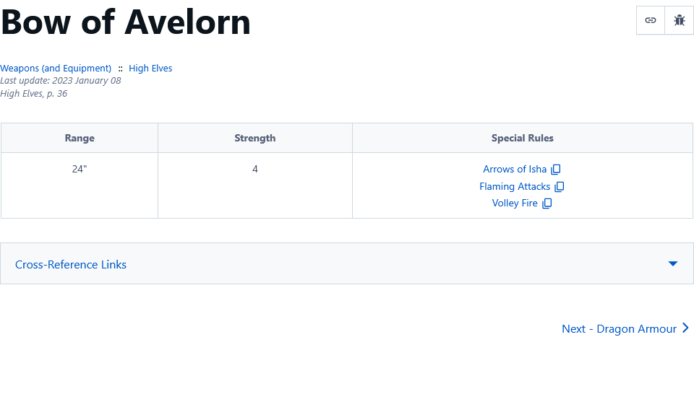
Task: Click the "High Elves, p. 36" source text
Action: pos(34,94)
